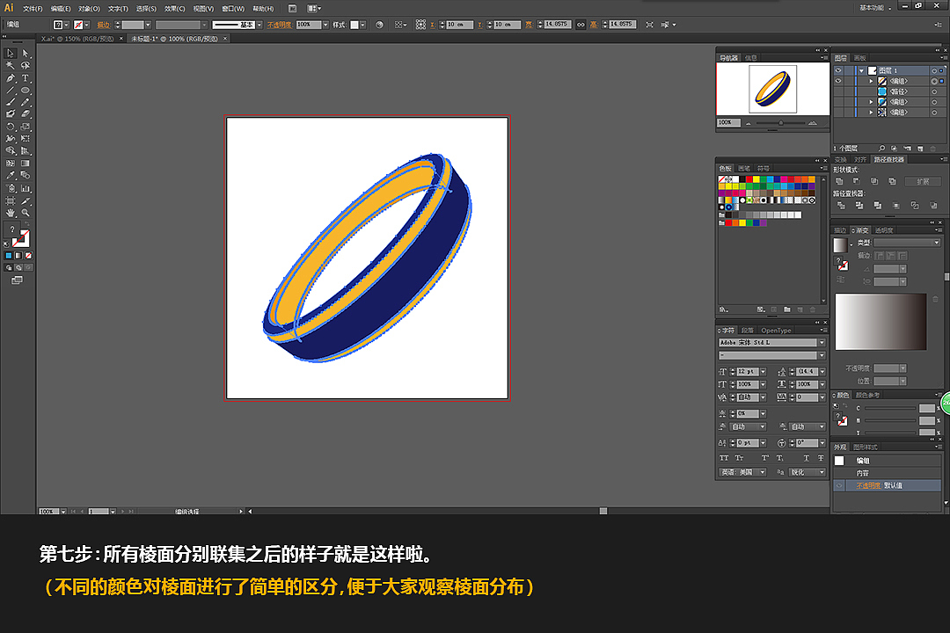Select the Type tool
Image resolution: width=950 pixels, height=633 pixels.
24,79
